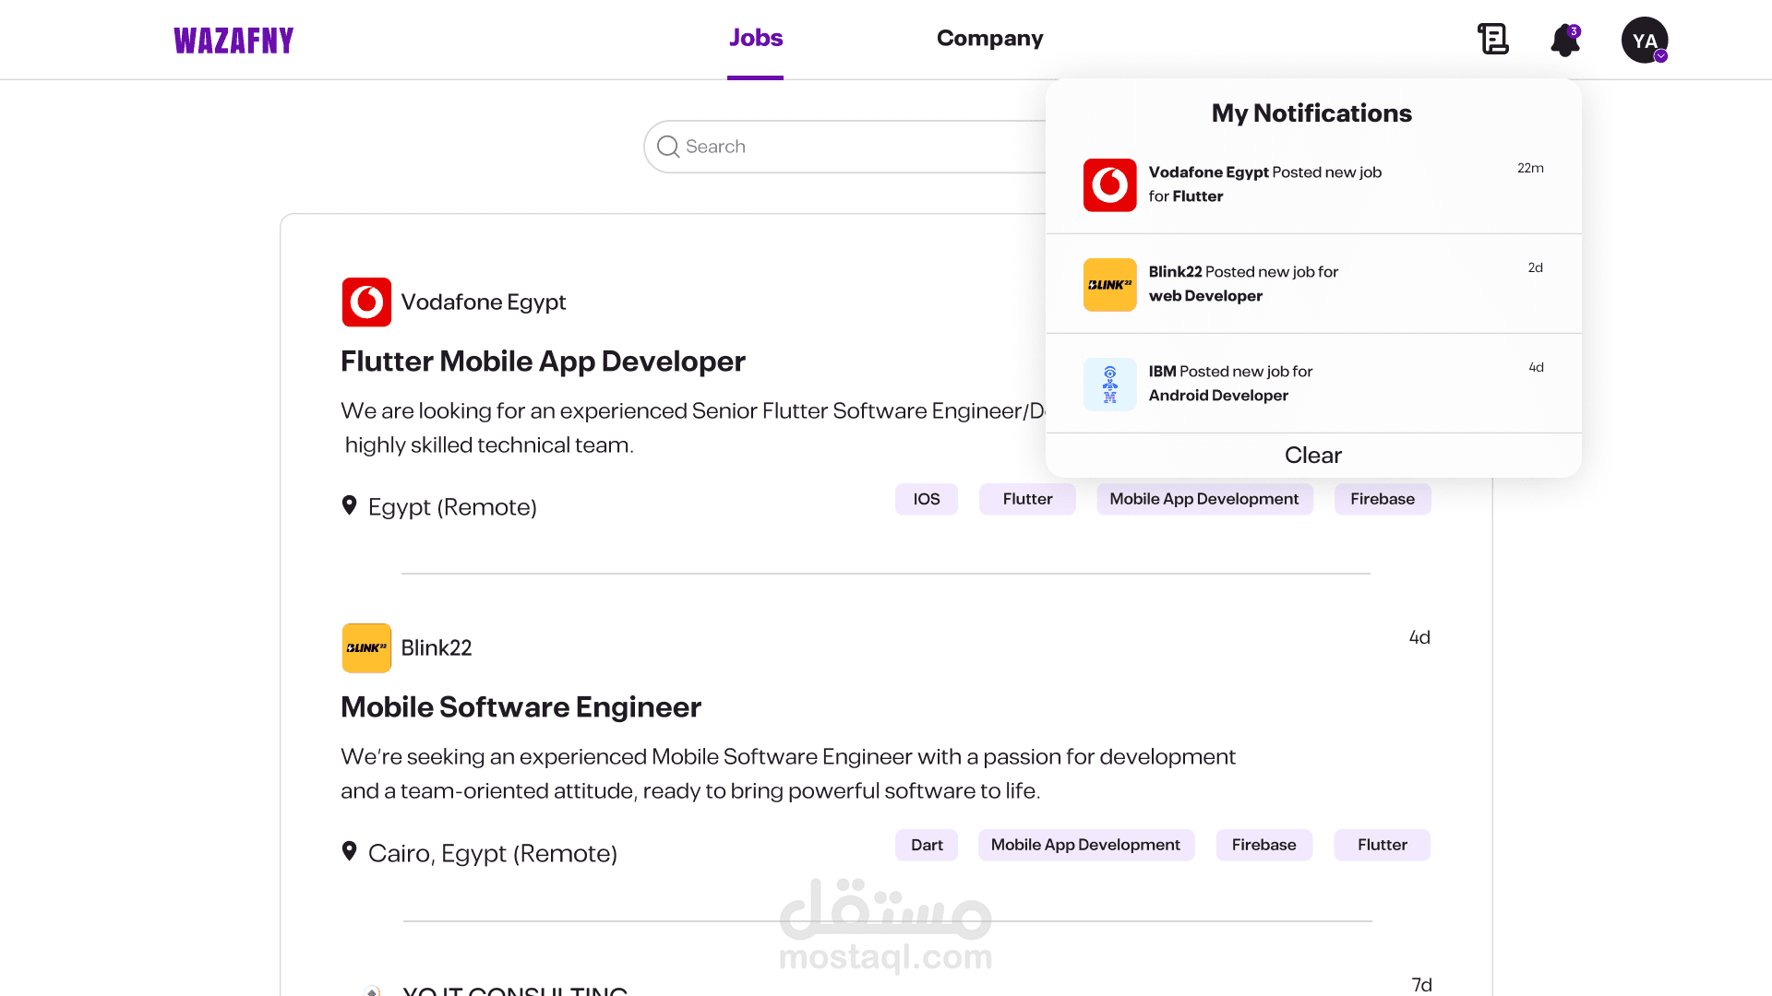The height and width of the screenshot is (996, 1772).
Task: Open Flutter Mobile App Developer job title
Action: [543, 362]
